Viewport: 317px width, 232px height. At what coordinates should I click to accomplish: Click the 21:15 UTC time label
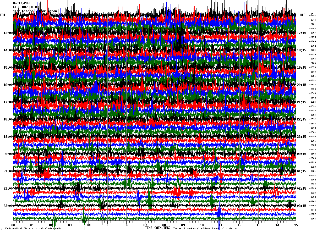click(302, 102)
